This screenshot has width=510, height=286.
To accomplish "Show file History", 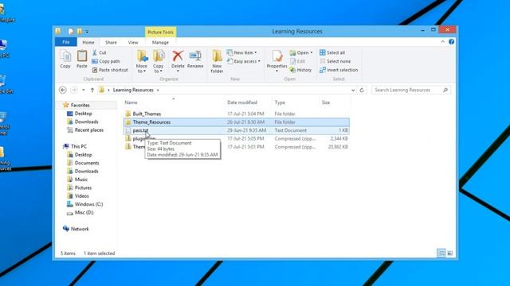I will (300, 70).
